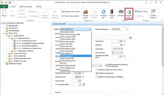164x95 pixels.
Task: Open Riepilogo punteggi tree item
Action: (15, 64)
